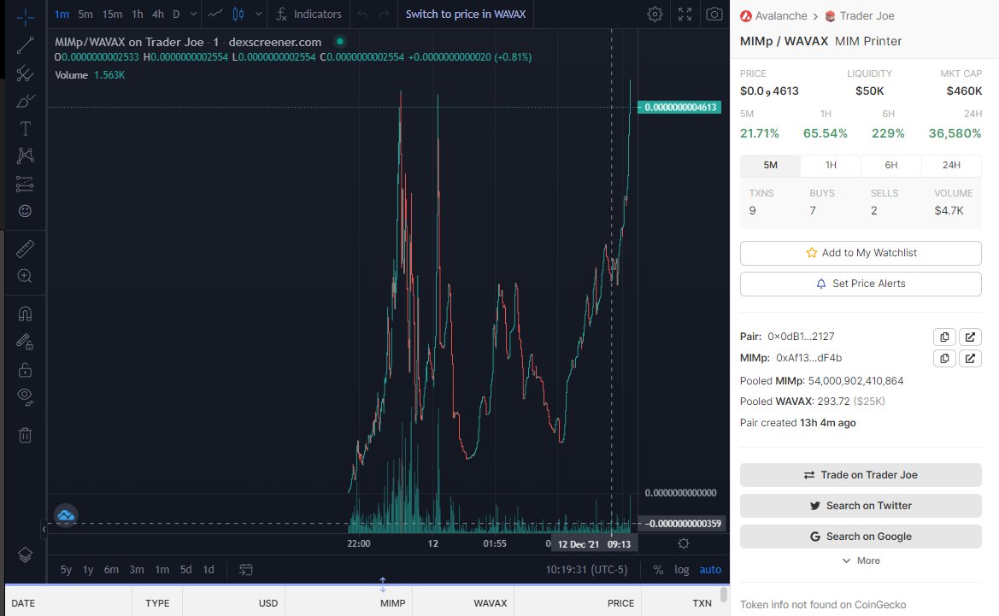Viewport: 999px width, 616px height.
Task: Set chart range to 5y
Action: [x=67, y=570]
